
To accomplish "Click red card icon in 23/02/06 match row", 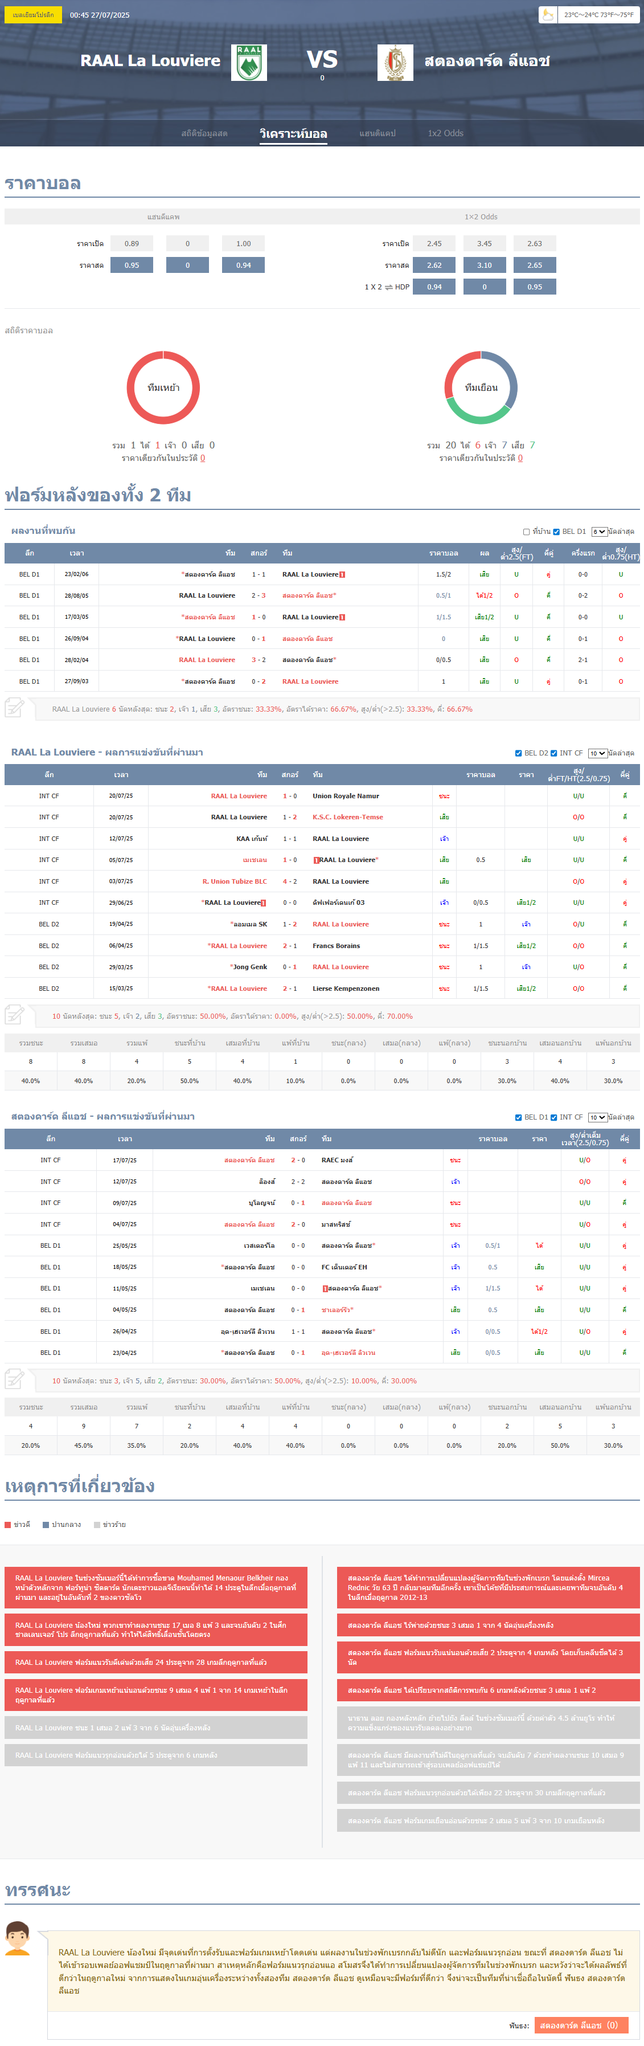I will 342,574.
